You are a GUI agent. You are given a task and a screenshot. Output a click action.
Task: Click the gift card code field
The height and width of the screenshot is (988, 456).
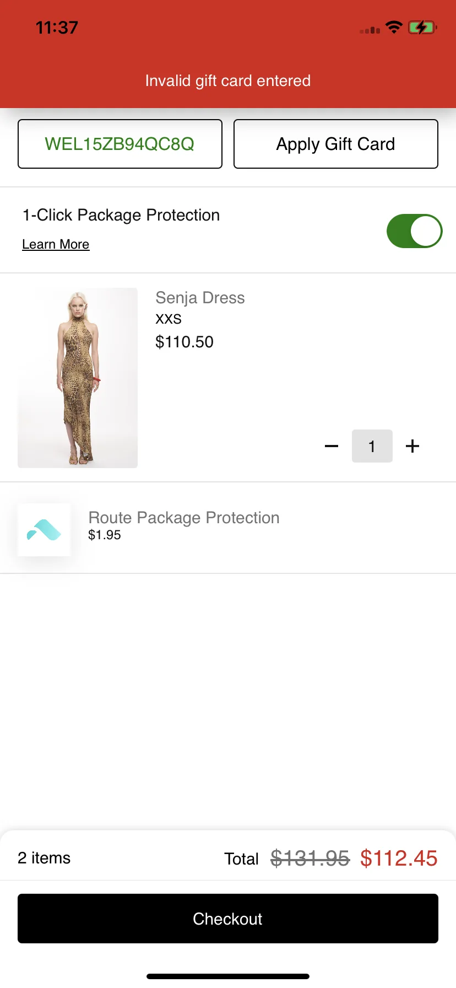[120, 144]
